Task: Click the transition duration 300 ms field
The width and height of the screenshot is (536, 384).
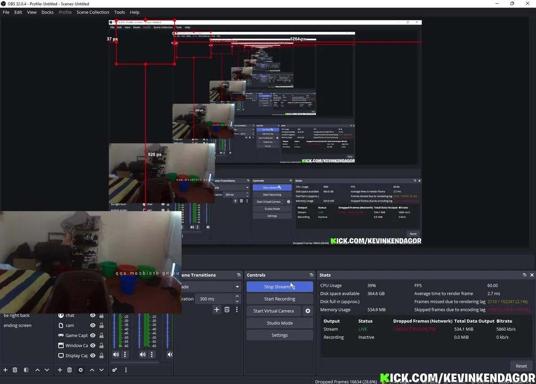Action: coord(214,299)
